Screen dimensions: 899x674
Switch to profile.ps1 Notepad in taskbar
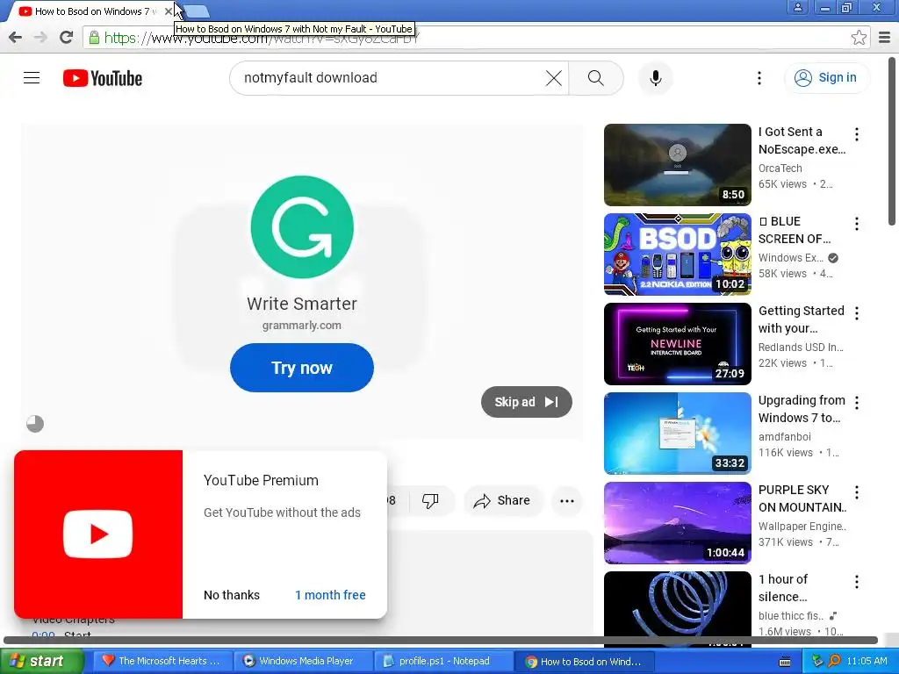[442, 662]
